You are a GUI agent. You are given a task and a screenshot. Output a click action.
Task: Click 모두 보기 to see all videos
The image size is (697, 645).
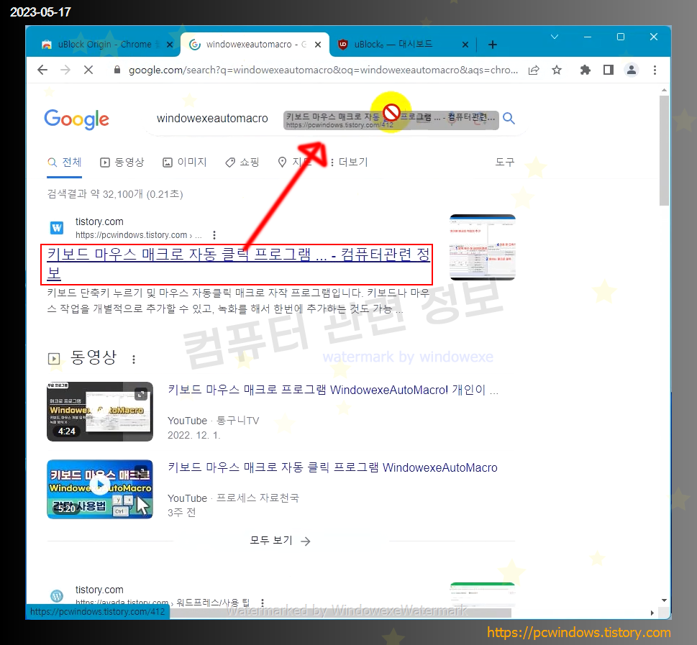click(x=280, y=541)
